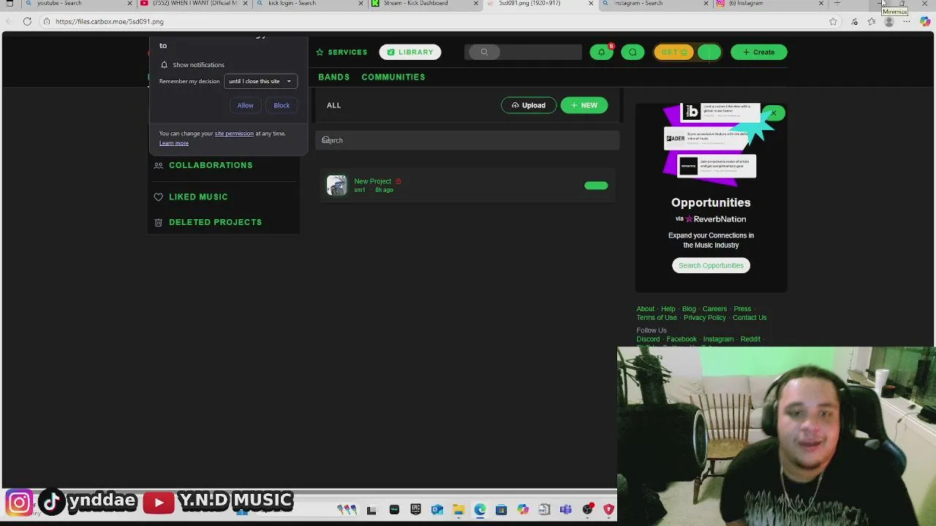Open Epic Games from the taskbar

(415, 509)
